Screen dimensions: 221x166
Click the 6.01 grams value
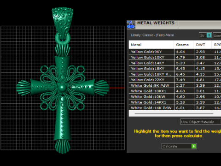(180, 108)
